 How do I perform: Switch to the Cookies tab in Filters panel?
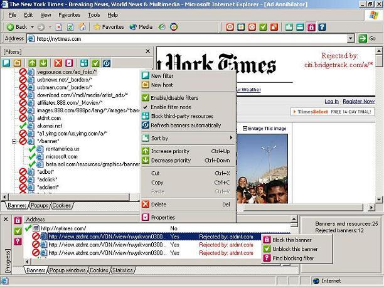61,205
